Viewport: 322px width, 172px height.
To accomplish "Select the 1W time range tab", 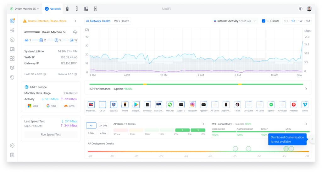I will (x=300, y=21).
